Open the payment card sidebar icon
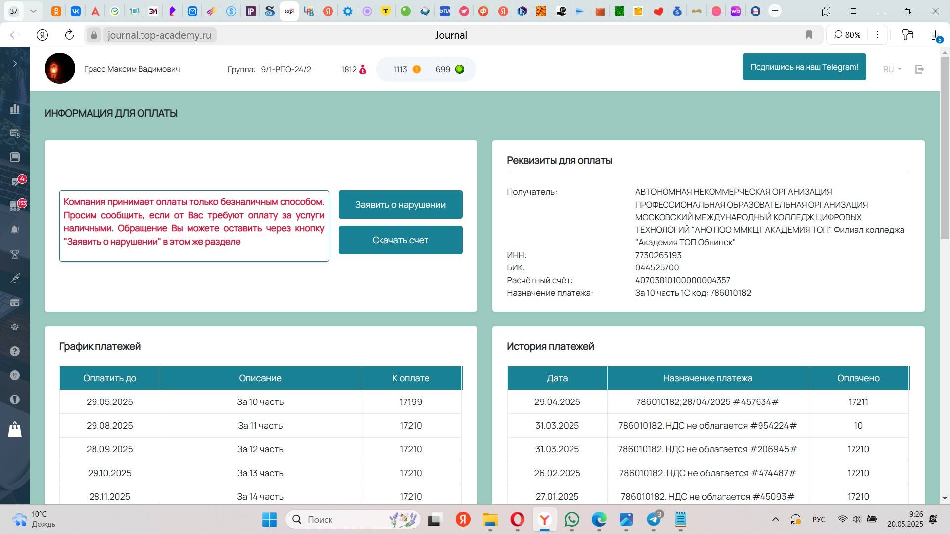Screen dimensions: 950x534 tap(15, 303)
